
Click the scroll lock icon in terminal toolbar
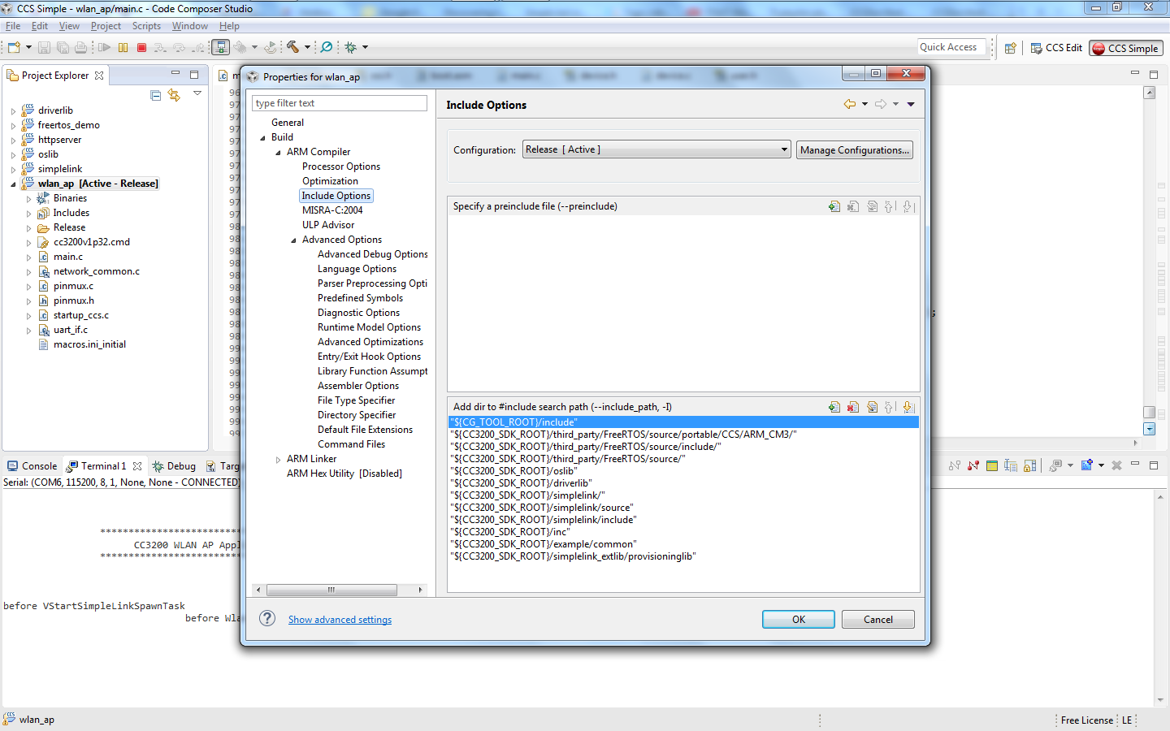tap(1029, 465)
